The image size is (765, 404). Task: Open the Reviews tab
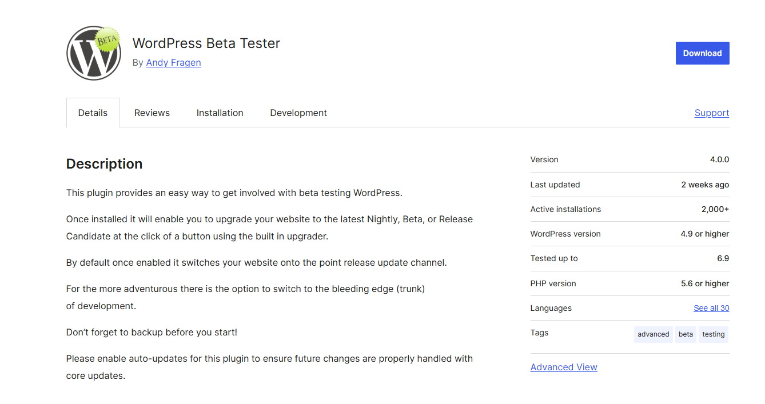[x=152, y=113]
